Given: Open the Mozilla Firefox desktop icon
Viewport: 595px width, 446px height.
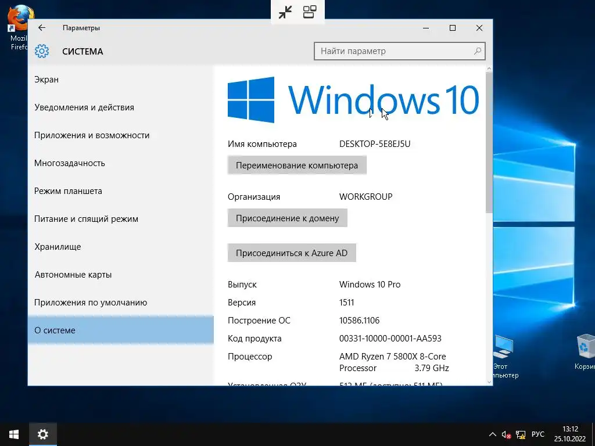Looking at the screenshot, I should 19,27.
